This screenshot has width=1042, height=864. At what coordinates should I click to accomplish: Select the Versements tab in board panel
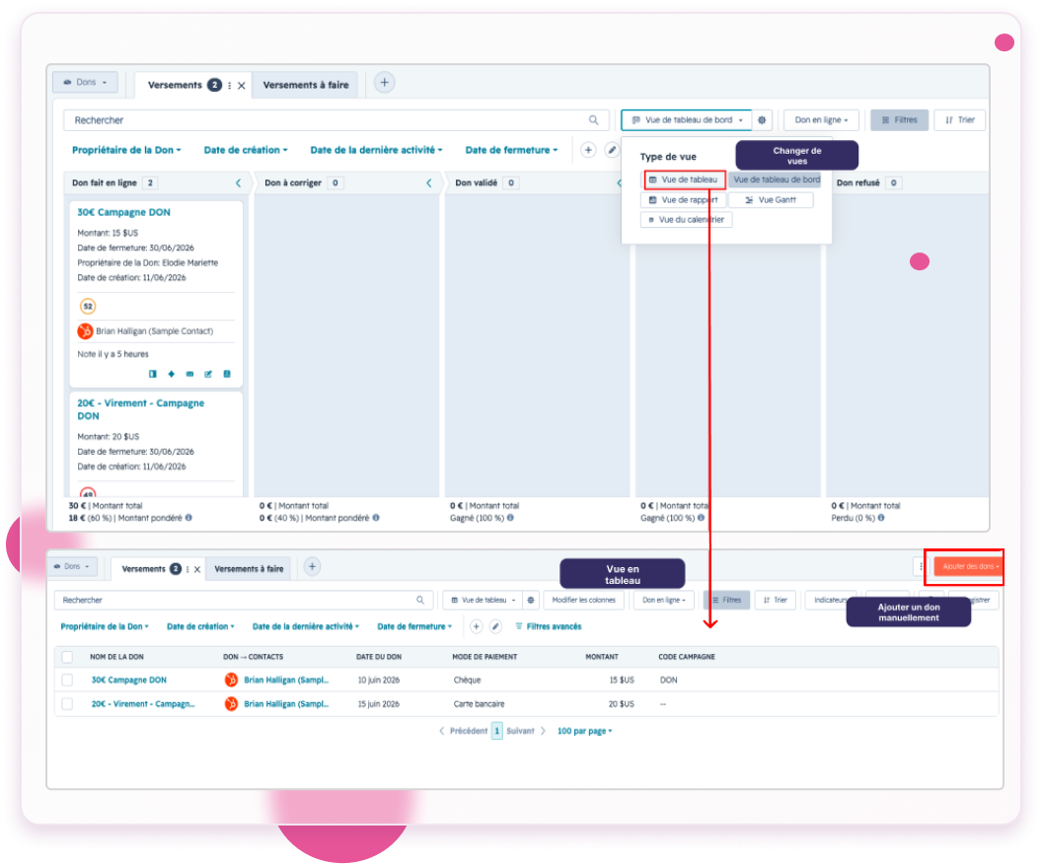175,85
